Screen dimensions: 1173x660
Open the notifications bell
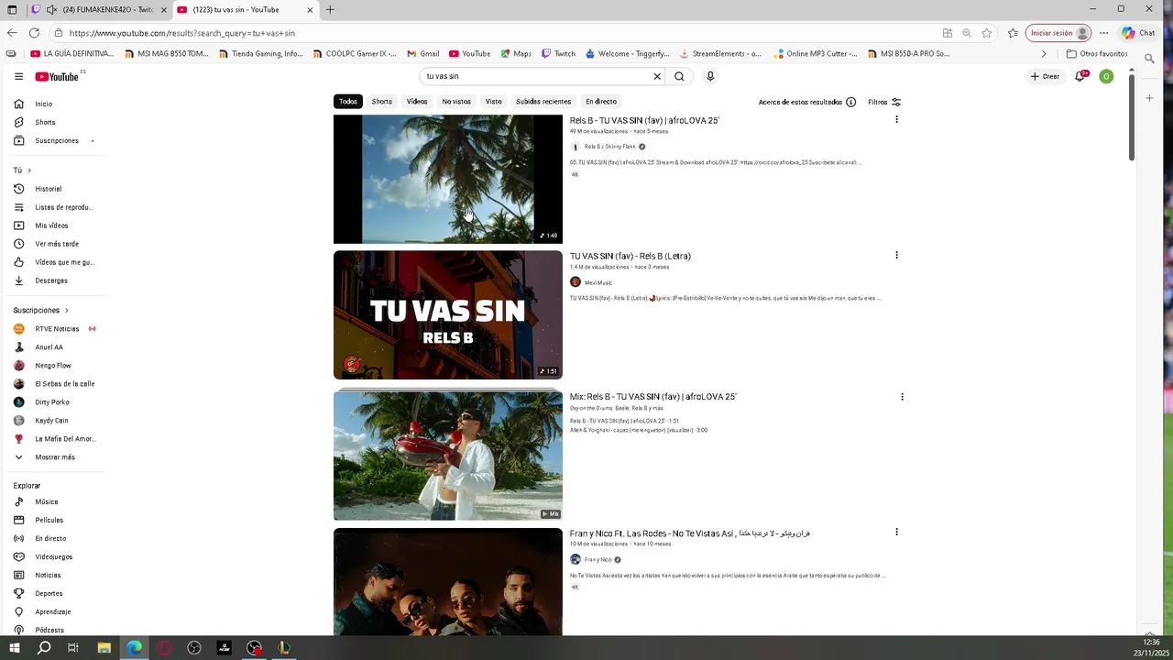click(x=1080, y=76)
